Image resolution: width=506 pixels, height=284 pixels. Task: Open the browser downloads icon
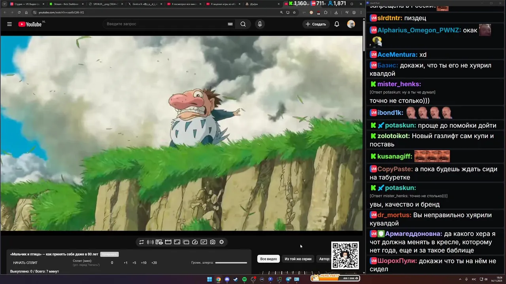[x=336, y=12]
